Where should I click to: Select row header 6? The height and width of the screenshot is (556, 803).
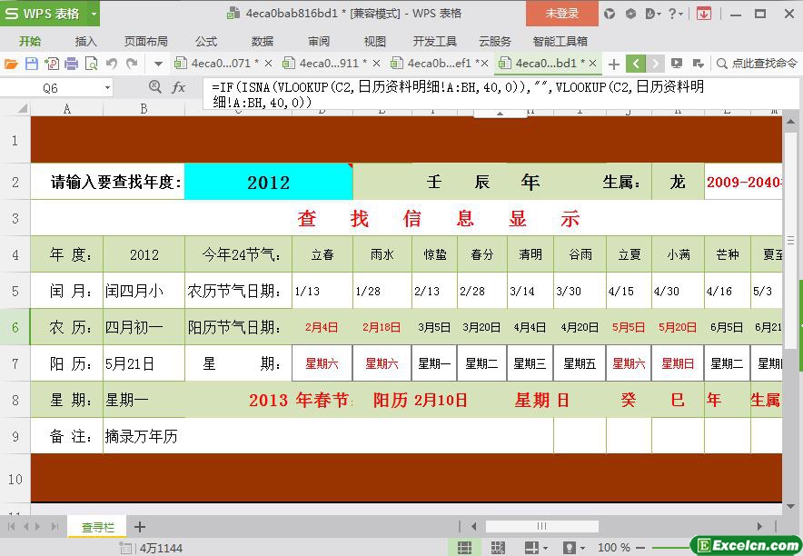tap(15, 327)
